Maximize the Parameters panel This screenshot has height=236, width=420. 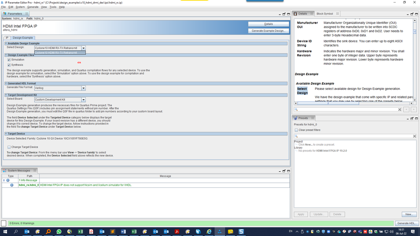tap(288, 14)
